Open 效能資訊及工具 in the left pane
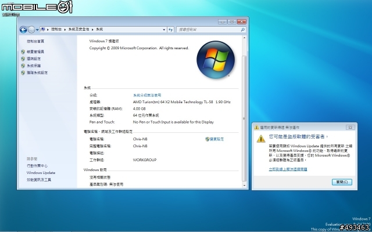Screen dimensions: 372x232 coord(39,180)
